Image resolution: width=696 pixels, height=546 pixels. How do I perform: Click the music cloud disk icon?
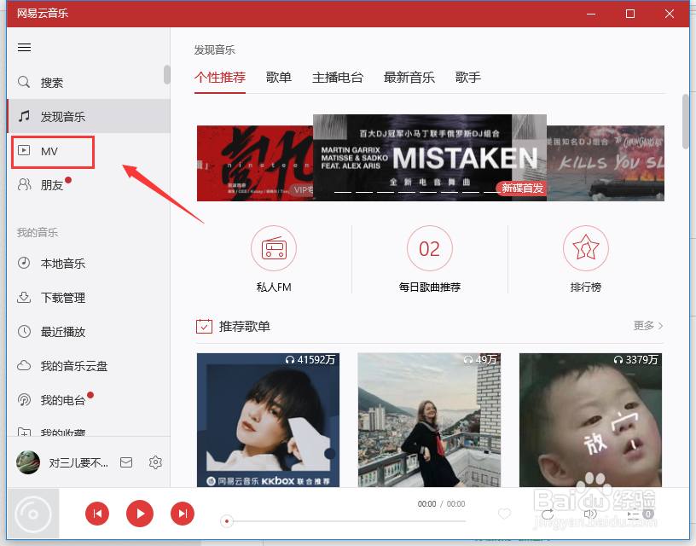[24, 365]
